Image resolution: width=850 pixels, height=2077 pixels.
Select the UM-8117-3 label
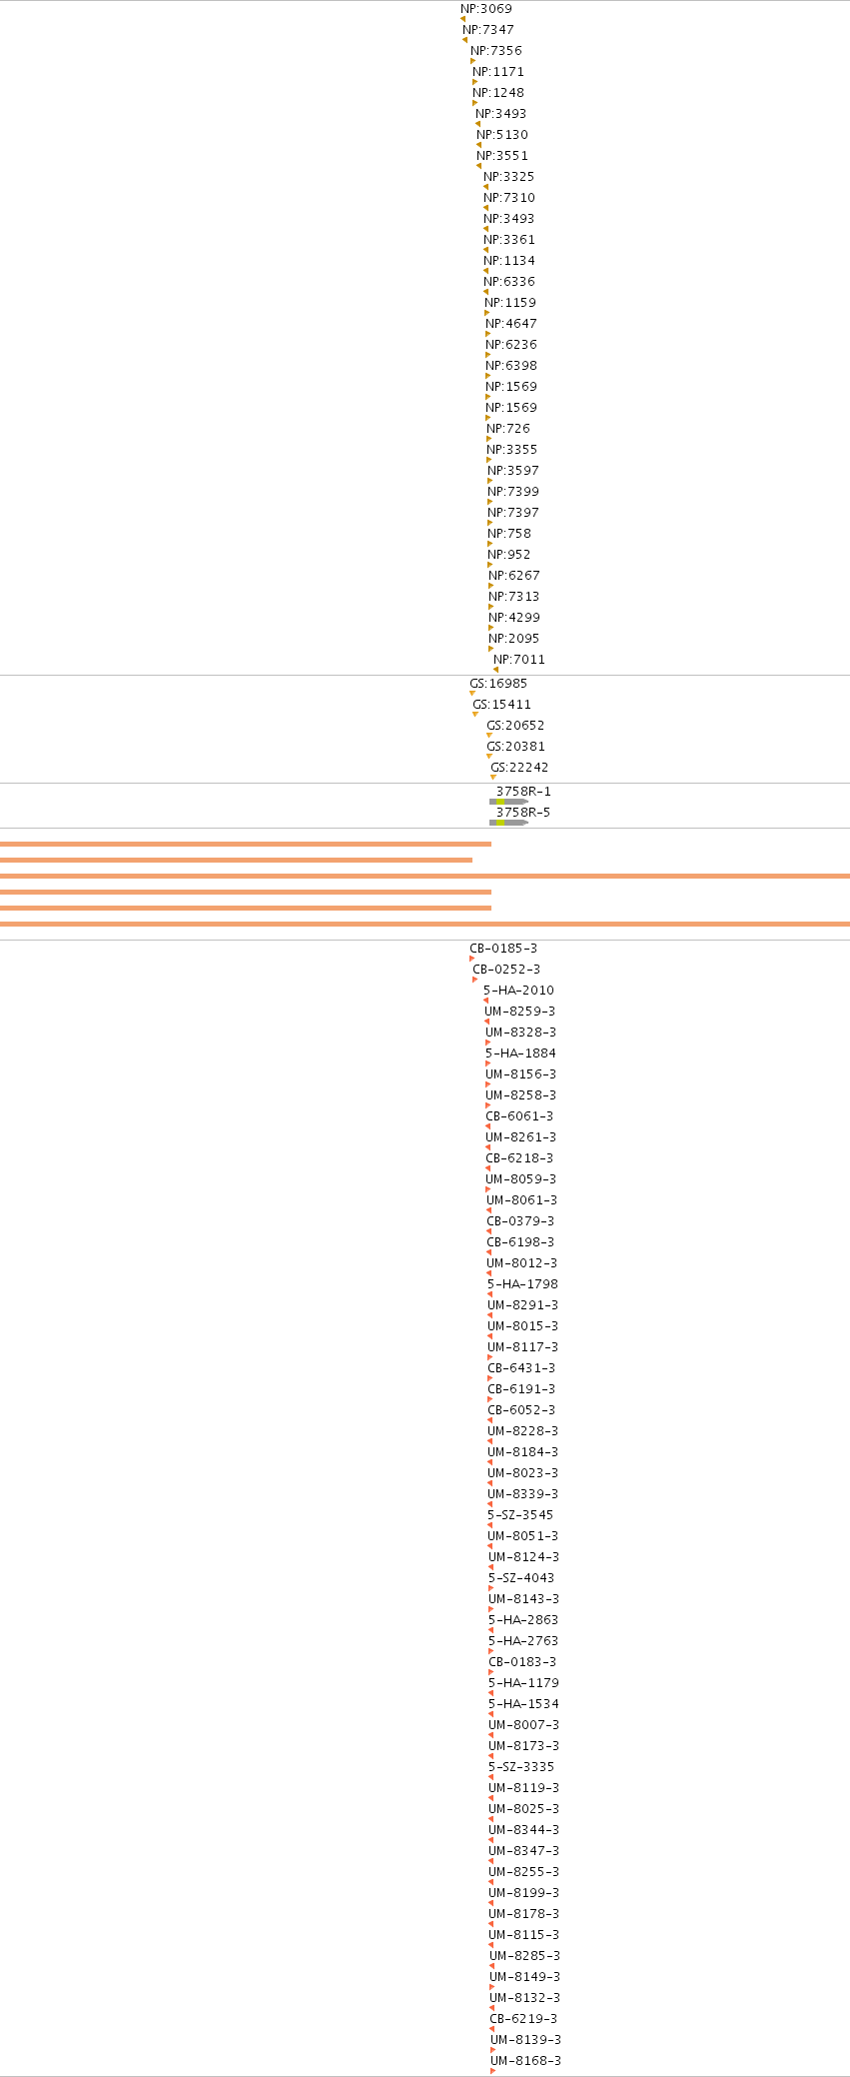pyautogui.click(x=523, y=1347)
